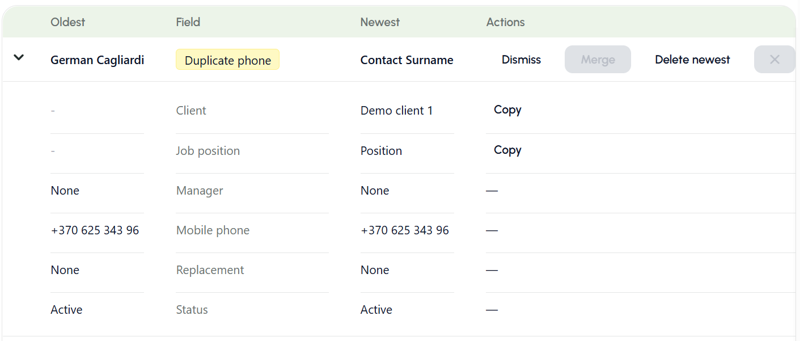Click the Active status value in Oldest column
This screenshot has width=800, height=341.
coord(66,309)
